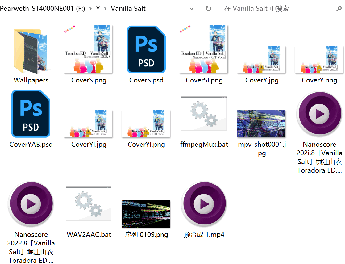This screenshot has width=345, height=264.
Task: Select the CoverYAB.psd Photoshop file icon
Action: (x=31, y=114)
